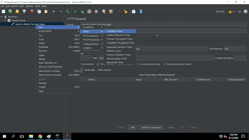The width and height of the screenshot is (249, 140).
Task: Click the remote engine globe icon at toolbar end
Action: pyautogui.click(x=245, y=12)
